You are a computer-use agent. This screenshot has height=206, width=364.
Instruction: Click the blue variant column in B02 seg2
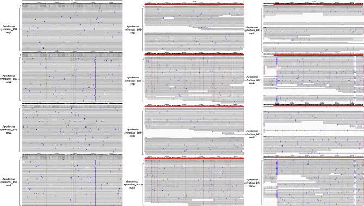[x=95, y=79]
